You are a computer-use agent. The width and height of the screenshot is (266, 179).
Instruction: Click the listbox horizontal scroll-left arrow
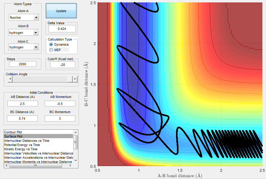click(x=6, y=166)
